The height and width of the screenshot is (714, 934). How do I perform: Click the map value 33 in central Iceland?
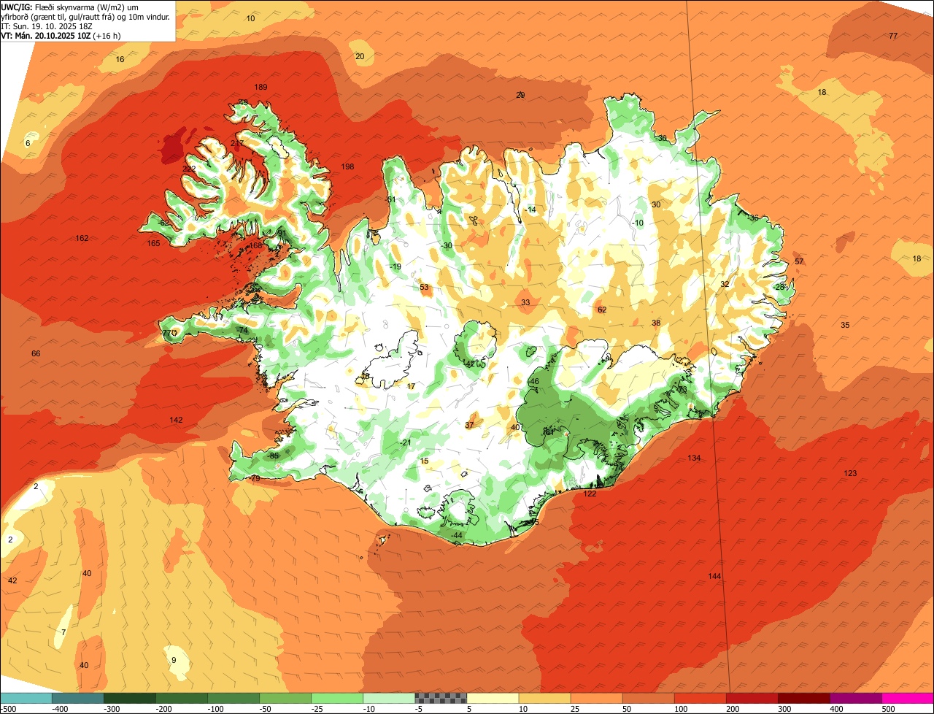pos(525,302)
